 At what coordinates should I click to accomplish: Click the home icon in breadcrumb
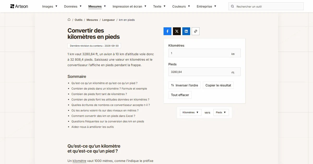69,20
